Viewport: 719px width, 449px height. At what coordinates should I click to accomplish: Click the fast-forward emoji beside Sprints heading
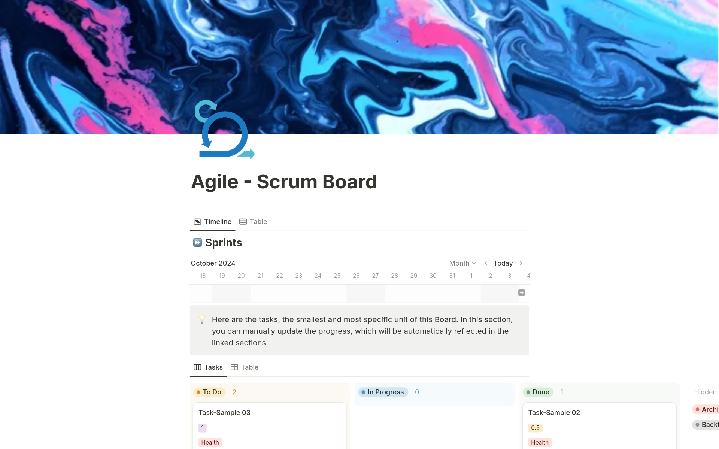197,242
